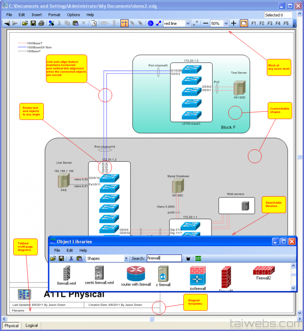Click the firewall search input field

[164, 258]
